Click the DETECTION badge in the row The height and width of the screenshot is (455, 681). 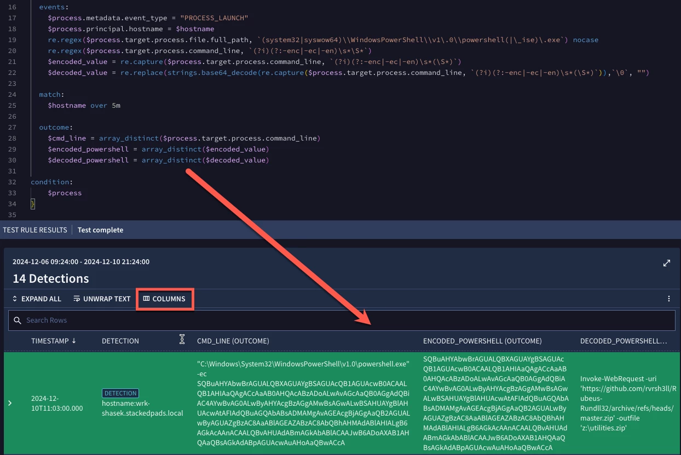click(120, 393)
